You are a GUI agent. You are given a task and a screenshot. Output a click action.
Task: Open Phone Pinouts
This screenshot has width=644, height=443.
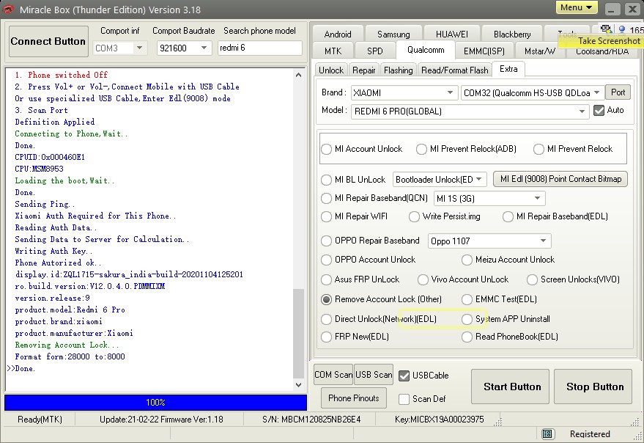354,398
